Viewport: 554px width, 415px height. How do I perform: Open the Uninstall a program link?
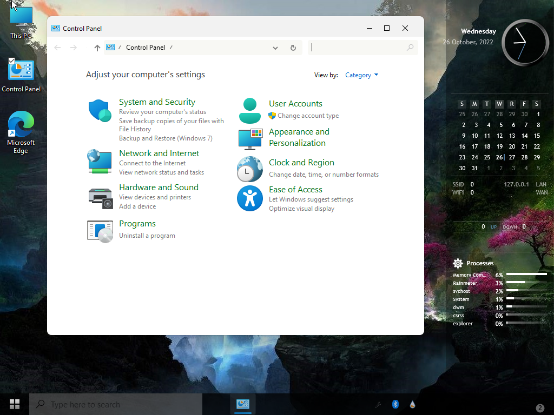[147, 236]
